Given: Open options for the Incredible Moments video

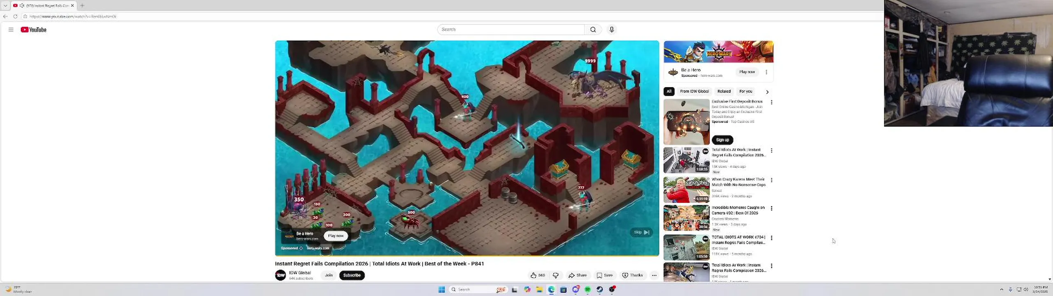Looking at the screenshot, I should point(771,208).
